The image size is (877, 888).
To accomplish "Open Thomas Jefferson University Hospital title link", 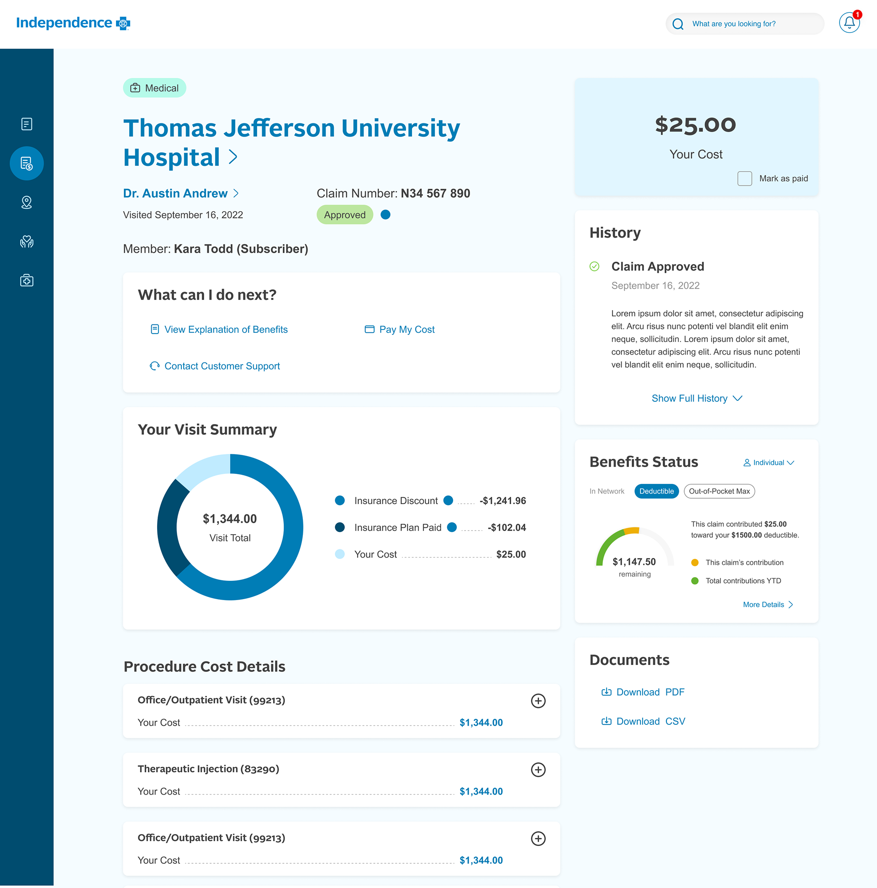I will pos(291,143).
